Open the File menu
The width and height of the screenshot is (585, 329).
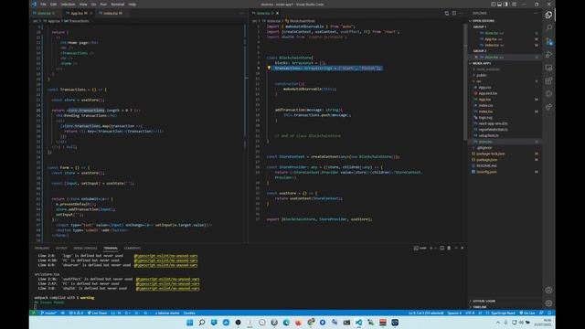(x=43, y=4)
